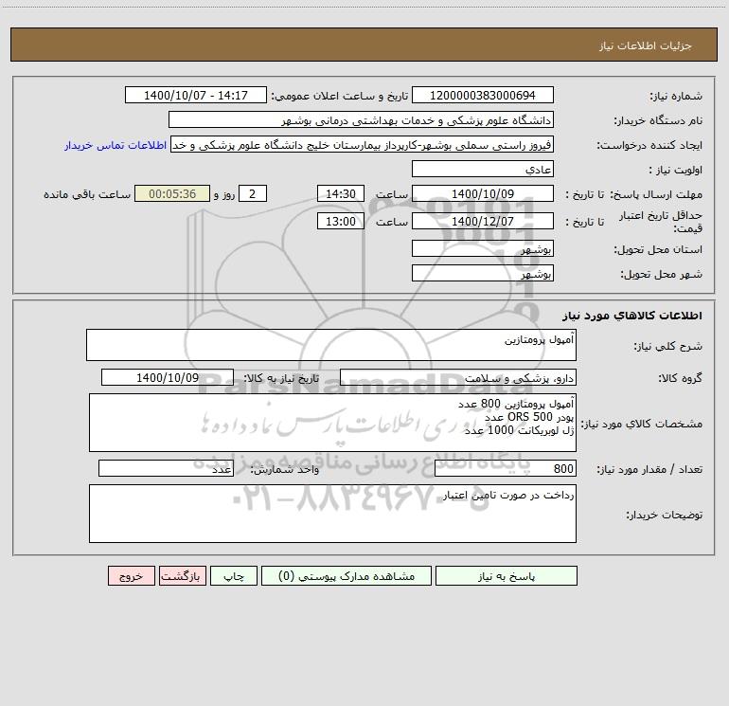Screen dimensions: 729x706
Task: Click the announcement date field 1400/10/07 - 14:17
Action: click(x=196, y=95)
